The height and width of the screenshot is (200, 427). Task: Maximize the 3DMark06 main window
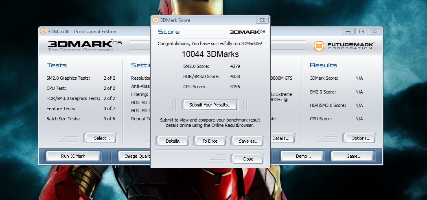361,32
